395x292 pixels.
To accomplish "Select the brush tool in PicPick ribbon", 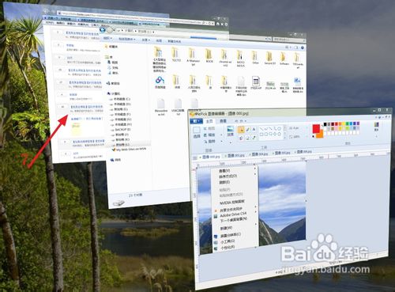I will pyautogui.click(x=248, y=130).
